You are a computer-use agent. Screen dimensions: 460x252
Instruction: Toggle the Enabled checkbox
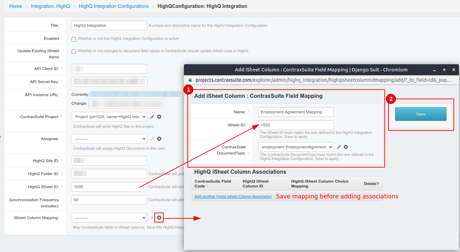tap(74, 39)
